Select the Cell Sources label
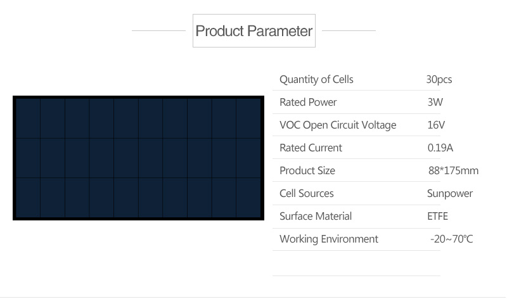Viewport: 507px width, 304px height. point(306,193)
